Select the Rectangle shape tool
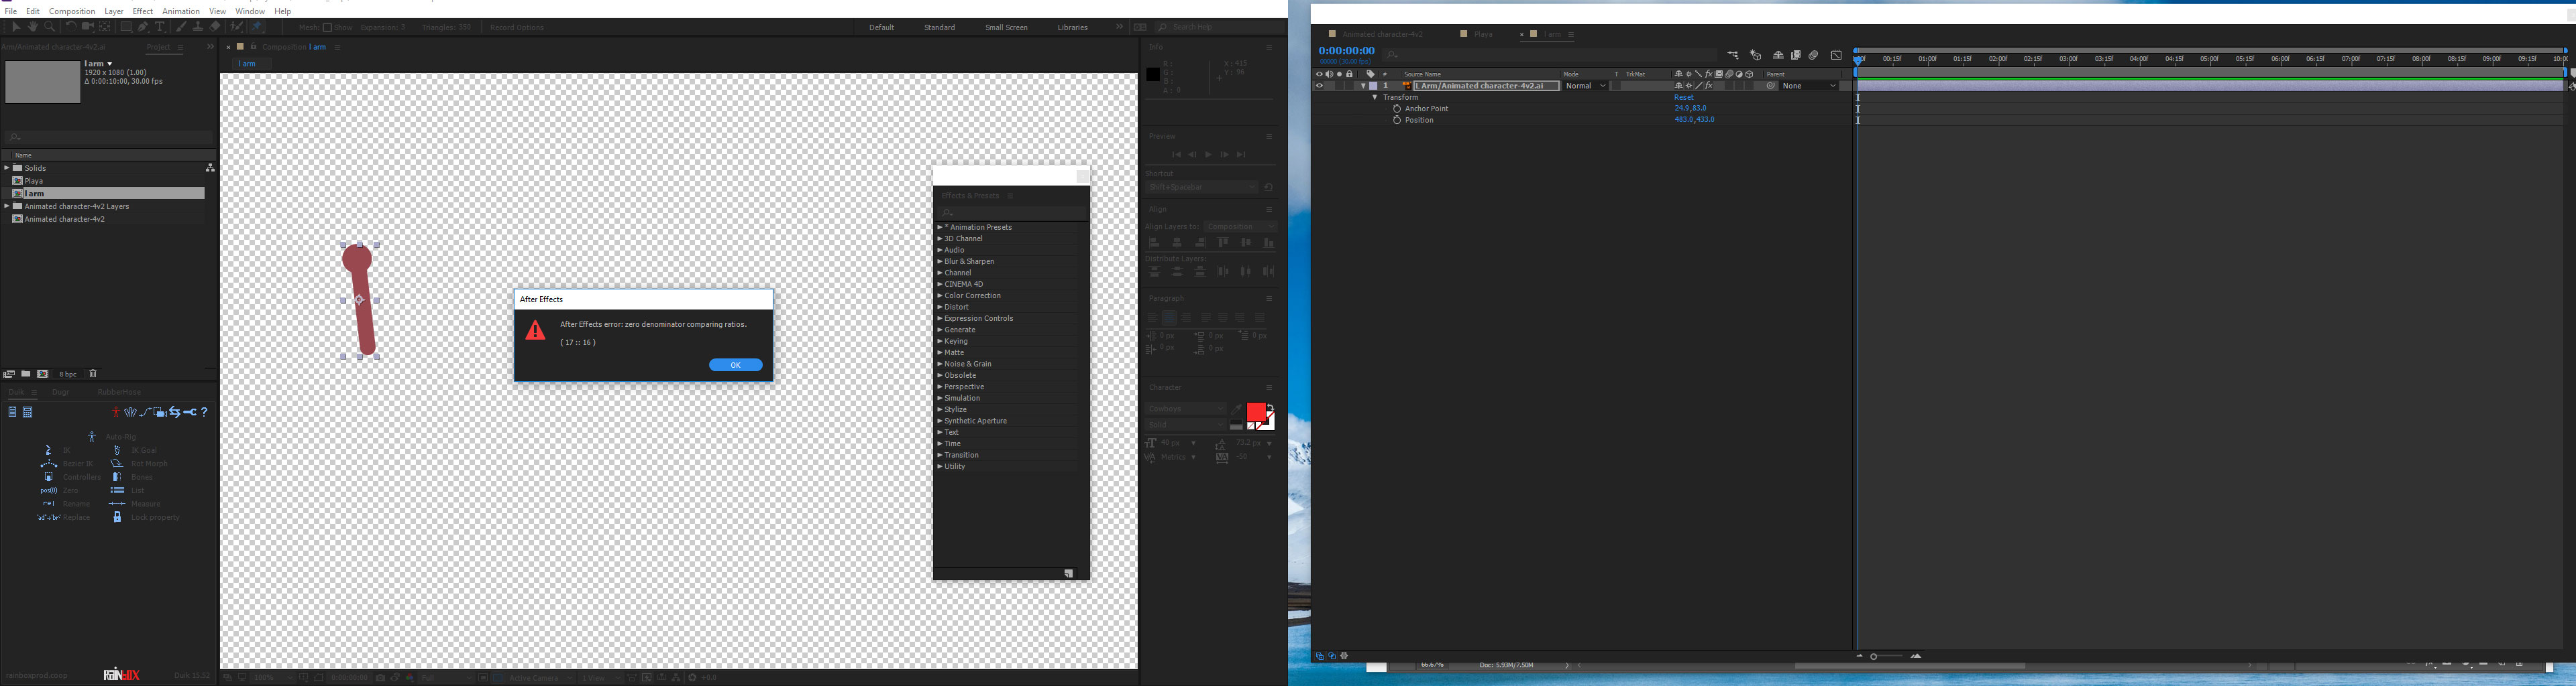This screenshot has height=686, width=2576. point(126,27)
